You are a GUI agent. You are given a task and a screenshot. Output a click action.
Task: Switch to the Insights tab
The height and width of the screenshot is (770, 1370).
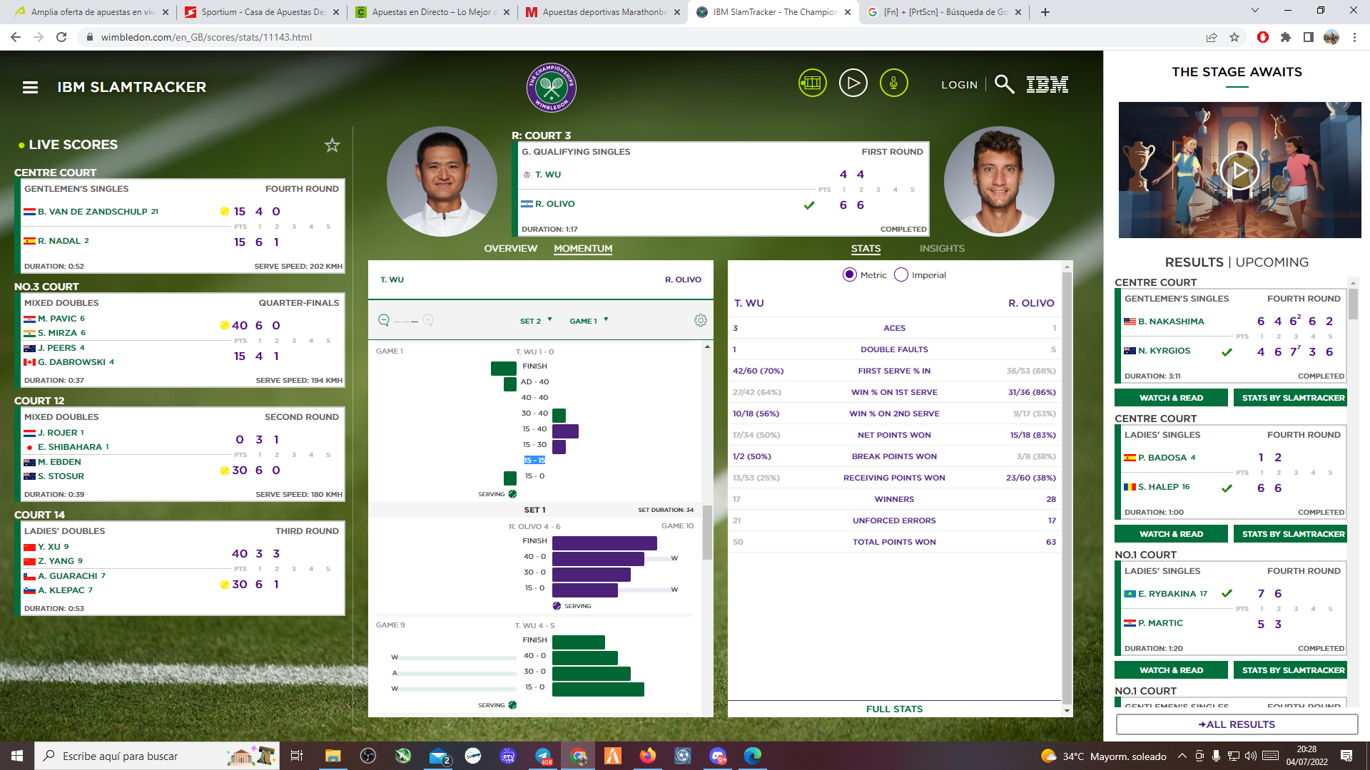tap(942, 249)
